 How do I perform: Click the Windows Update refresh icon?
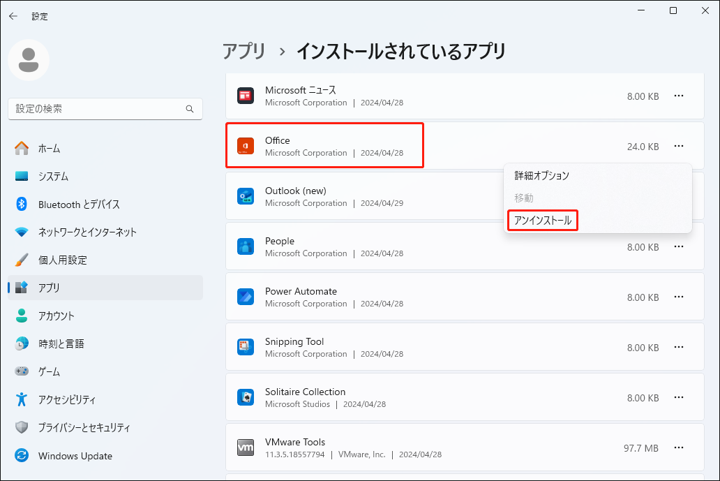point(22,455)
